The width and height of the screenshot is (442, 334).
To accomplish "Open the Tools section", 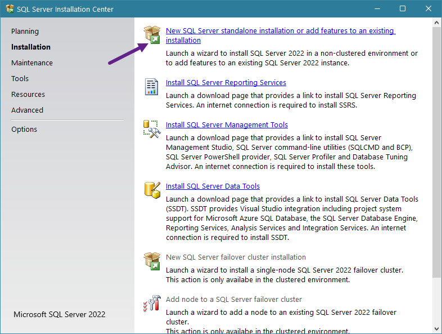I will (x=20, y=78).
